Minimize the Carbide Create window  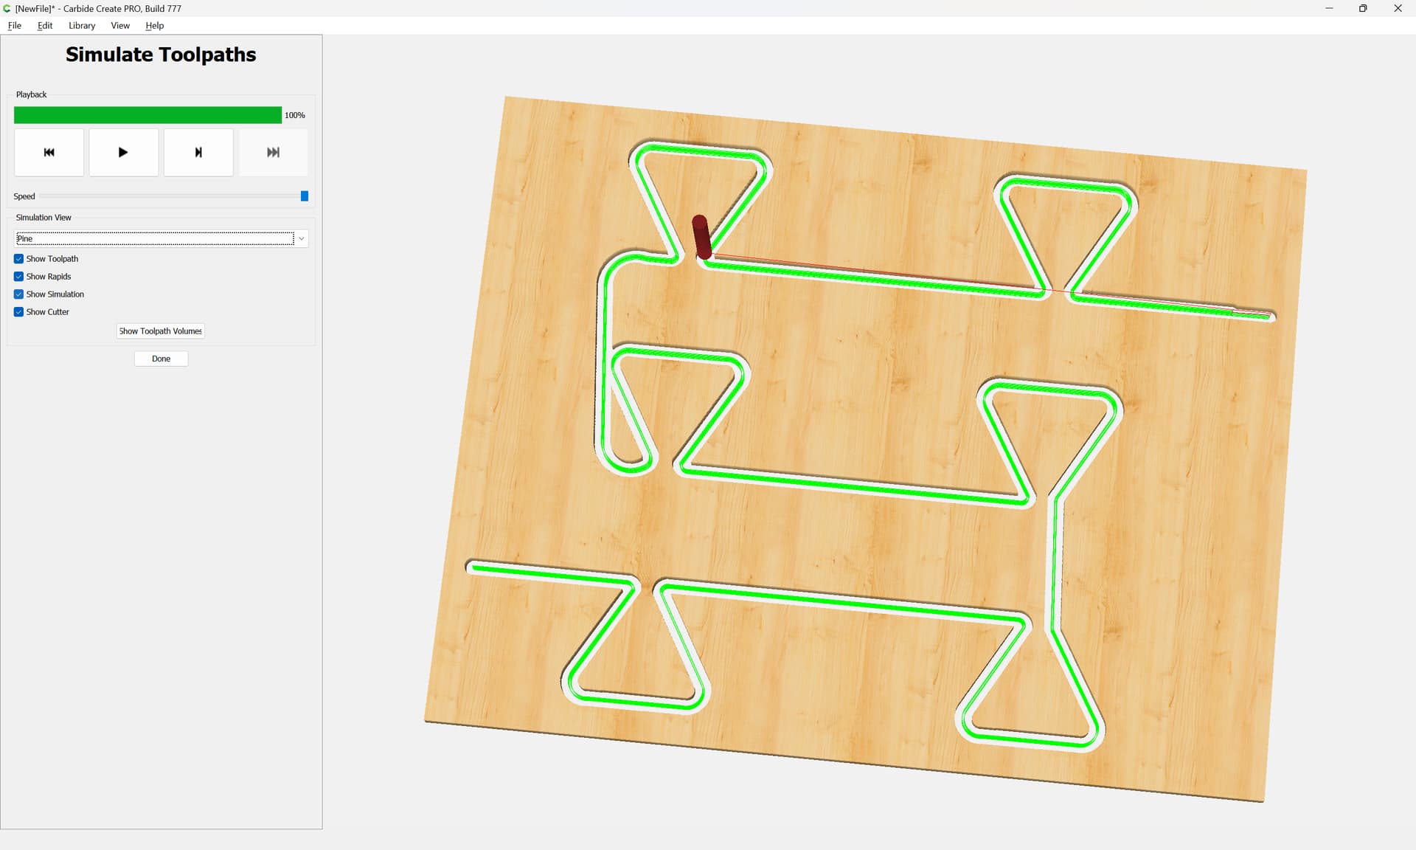1329,8
